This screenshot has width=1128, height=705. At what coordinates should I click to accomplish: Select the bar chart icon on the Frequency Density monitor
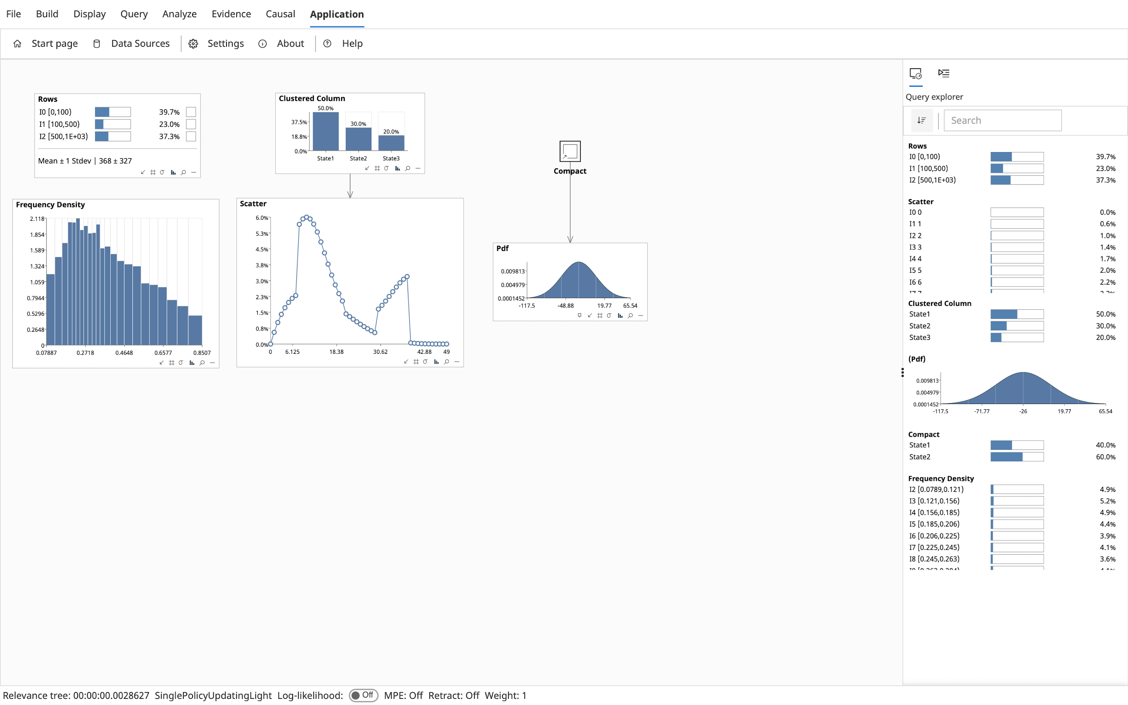pos(192,363)
